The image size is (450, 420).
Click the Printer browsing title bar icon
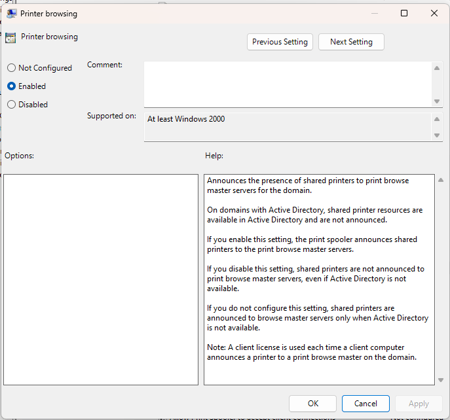[x=12, y=14]
